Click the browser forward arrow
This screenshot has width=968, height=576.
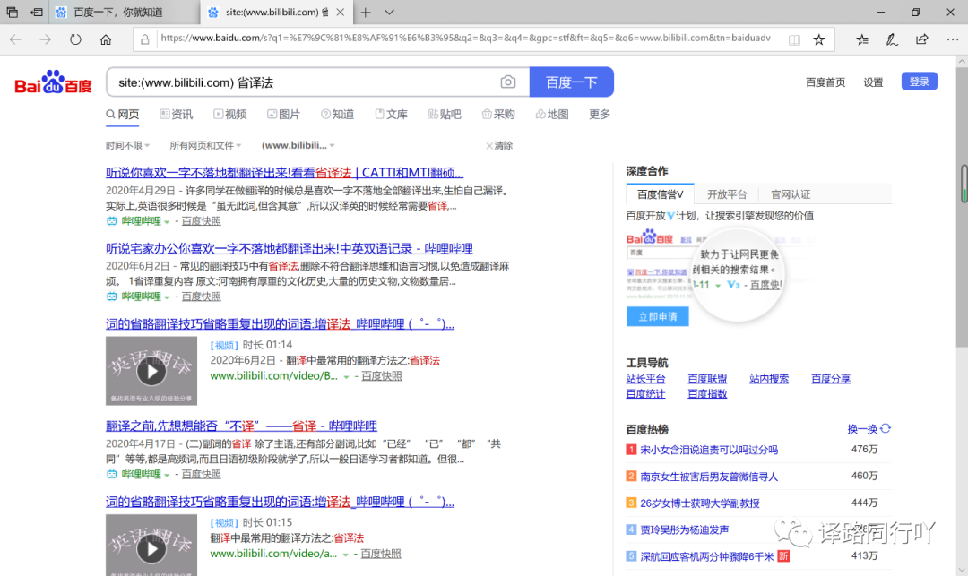(x=45, y=39)
